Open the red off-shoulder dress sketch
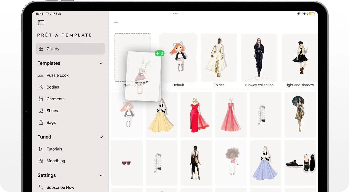The height and width of the screenshot is (192, 349). (x=196, y=115)
